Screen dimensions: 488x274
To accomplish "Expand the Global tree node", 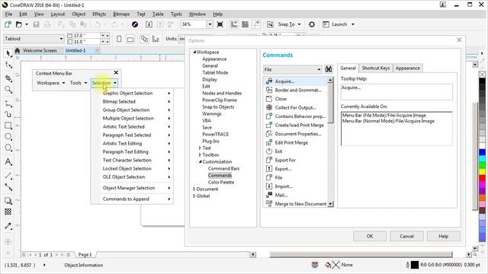I will [x=194, y=196].
